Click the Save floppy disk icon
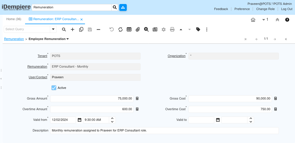 click(90, 30)
